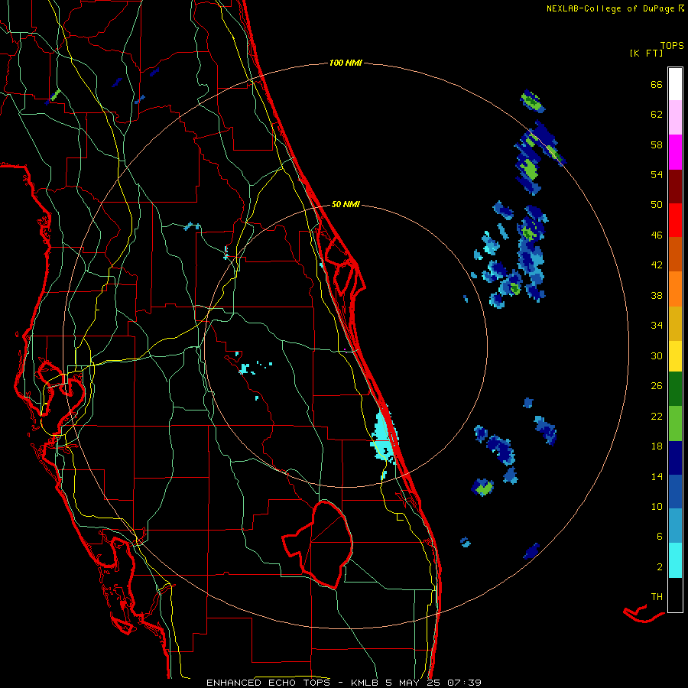This screenshot has height=688, width=688.
Task: Click the [K FT] units label
Action: pyautogui.click(x=646, y=54)
